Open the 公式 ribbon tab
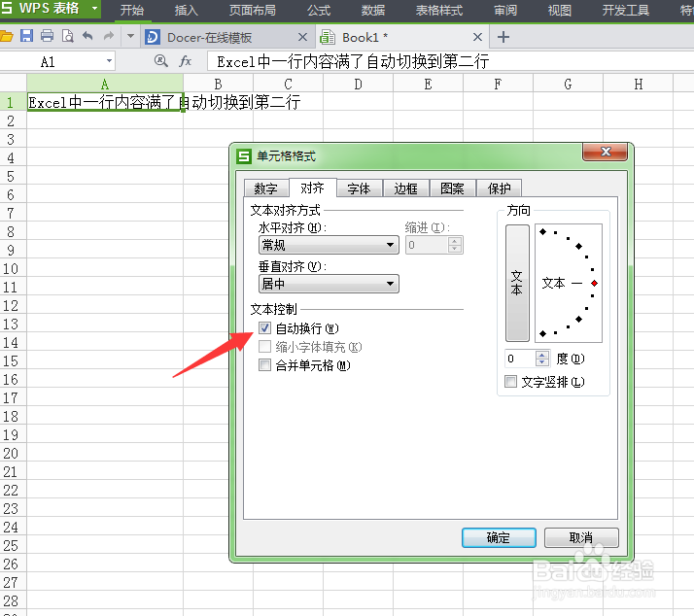The image size is (694, 616). (319, 10)
